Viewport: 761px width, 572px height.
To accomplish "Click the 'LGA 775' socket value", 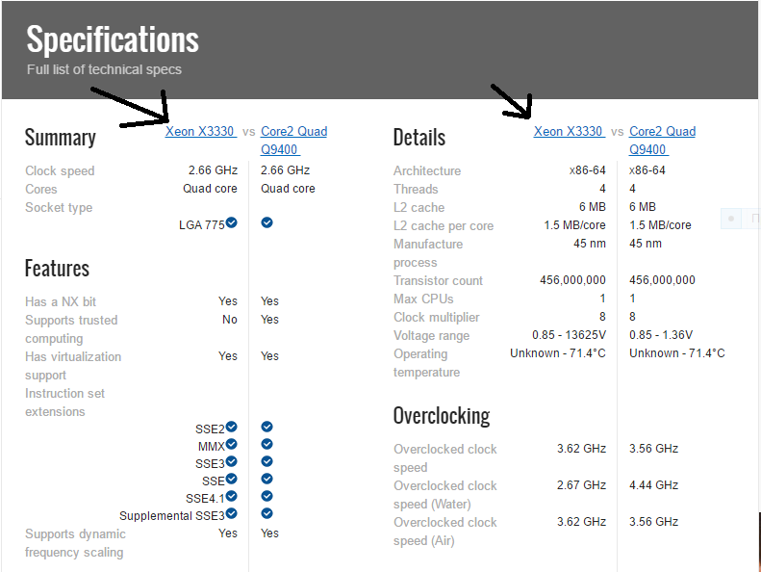I will (202, 225).
